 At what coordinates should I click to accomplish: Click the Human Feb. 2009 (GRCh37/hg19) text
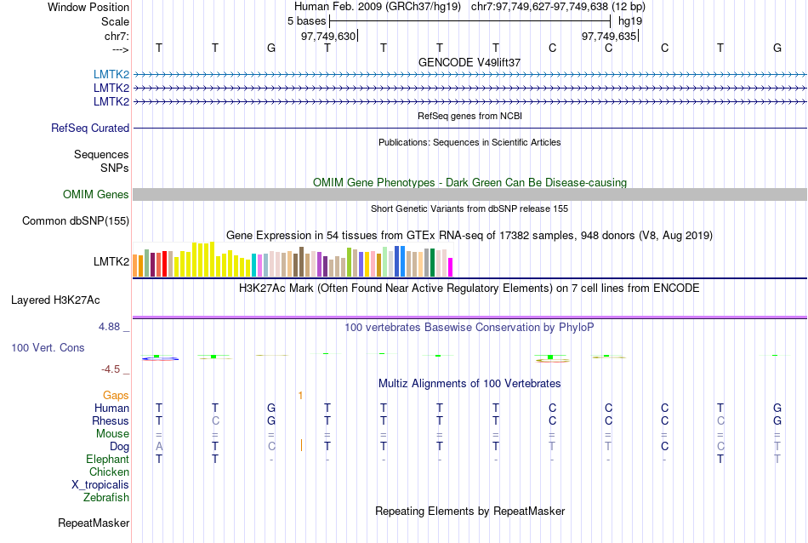click(378, 7)
